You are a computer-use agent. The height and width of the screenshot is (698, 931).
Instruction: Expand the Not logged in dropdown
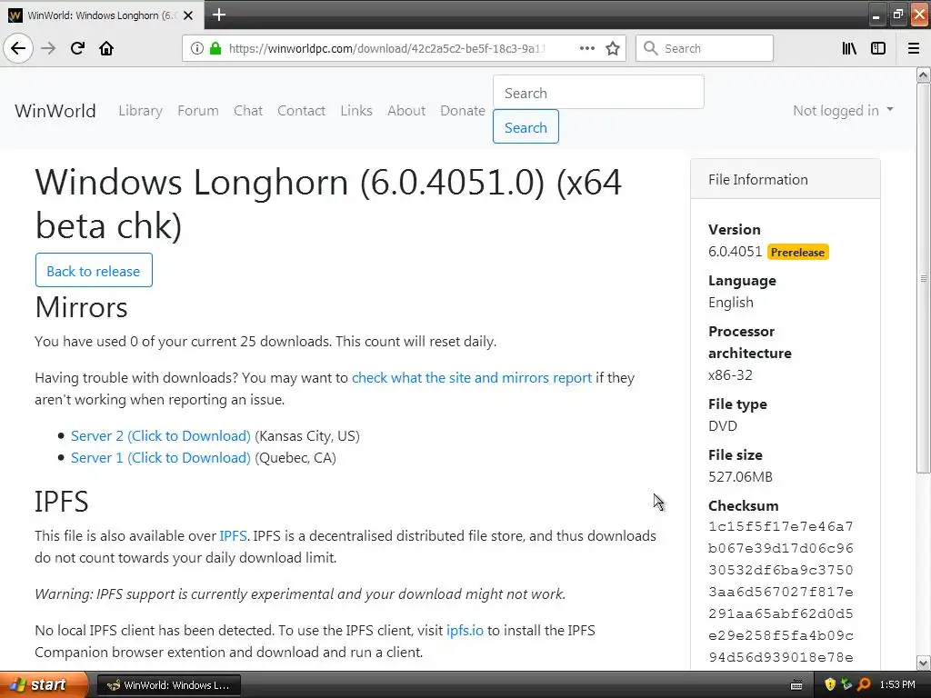pos(843,110)
